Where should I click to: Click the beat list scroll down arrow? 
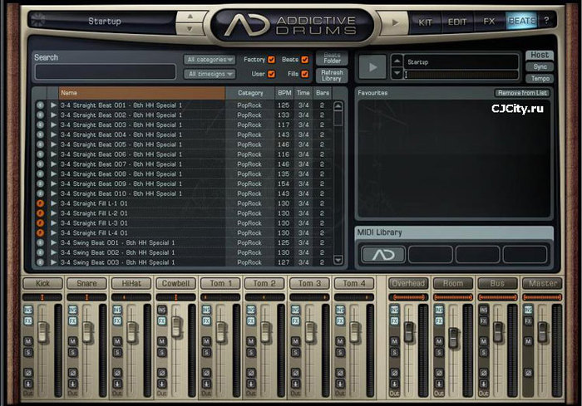pyautogui.click(x=338, y=260)
